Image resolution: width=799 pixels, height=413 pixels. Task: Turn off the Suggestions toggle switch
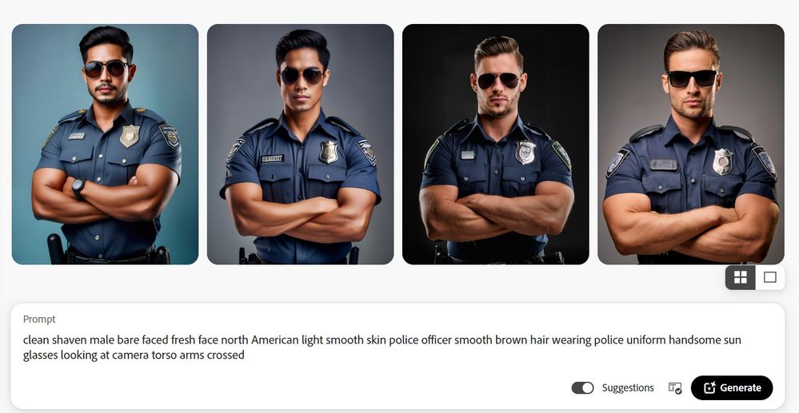click(582, 388)
